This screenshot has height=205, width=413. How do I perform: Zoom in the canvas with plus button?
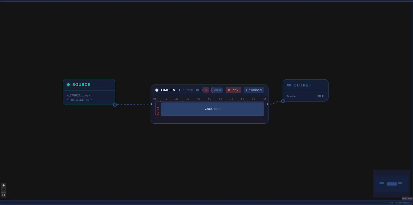click(x=4, y=185)
